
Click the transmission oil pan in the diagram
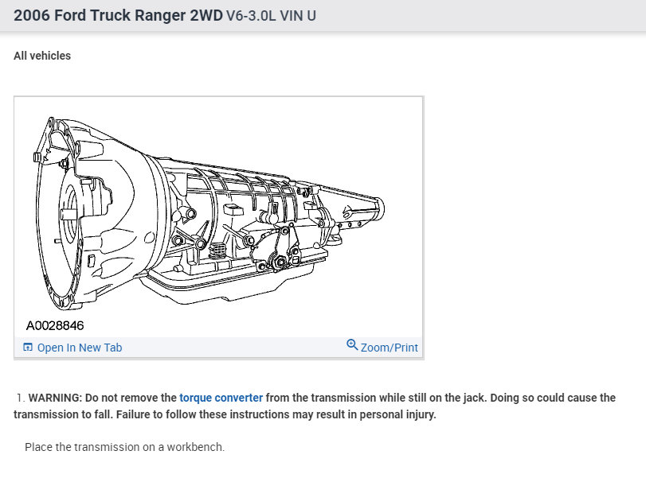[x=231, y=284]
